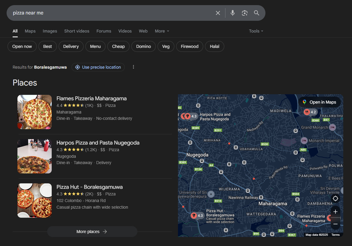The image size is (352, 246).
Task: Toggle the Best filter chip
Action: coord(47,47)
